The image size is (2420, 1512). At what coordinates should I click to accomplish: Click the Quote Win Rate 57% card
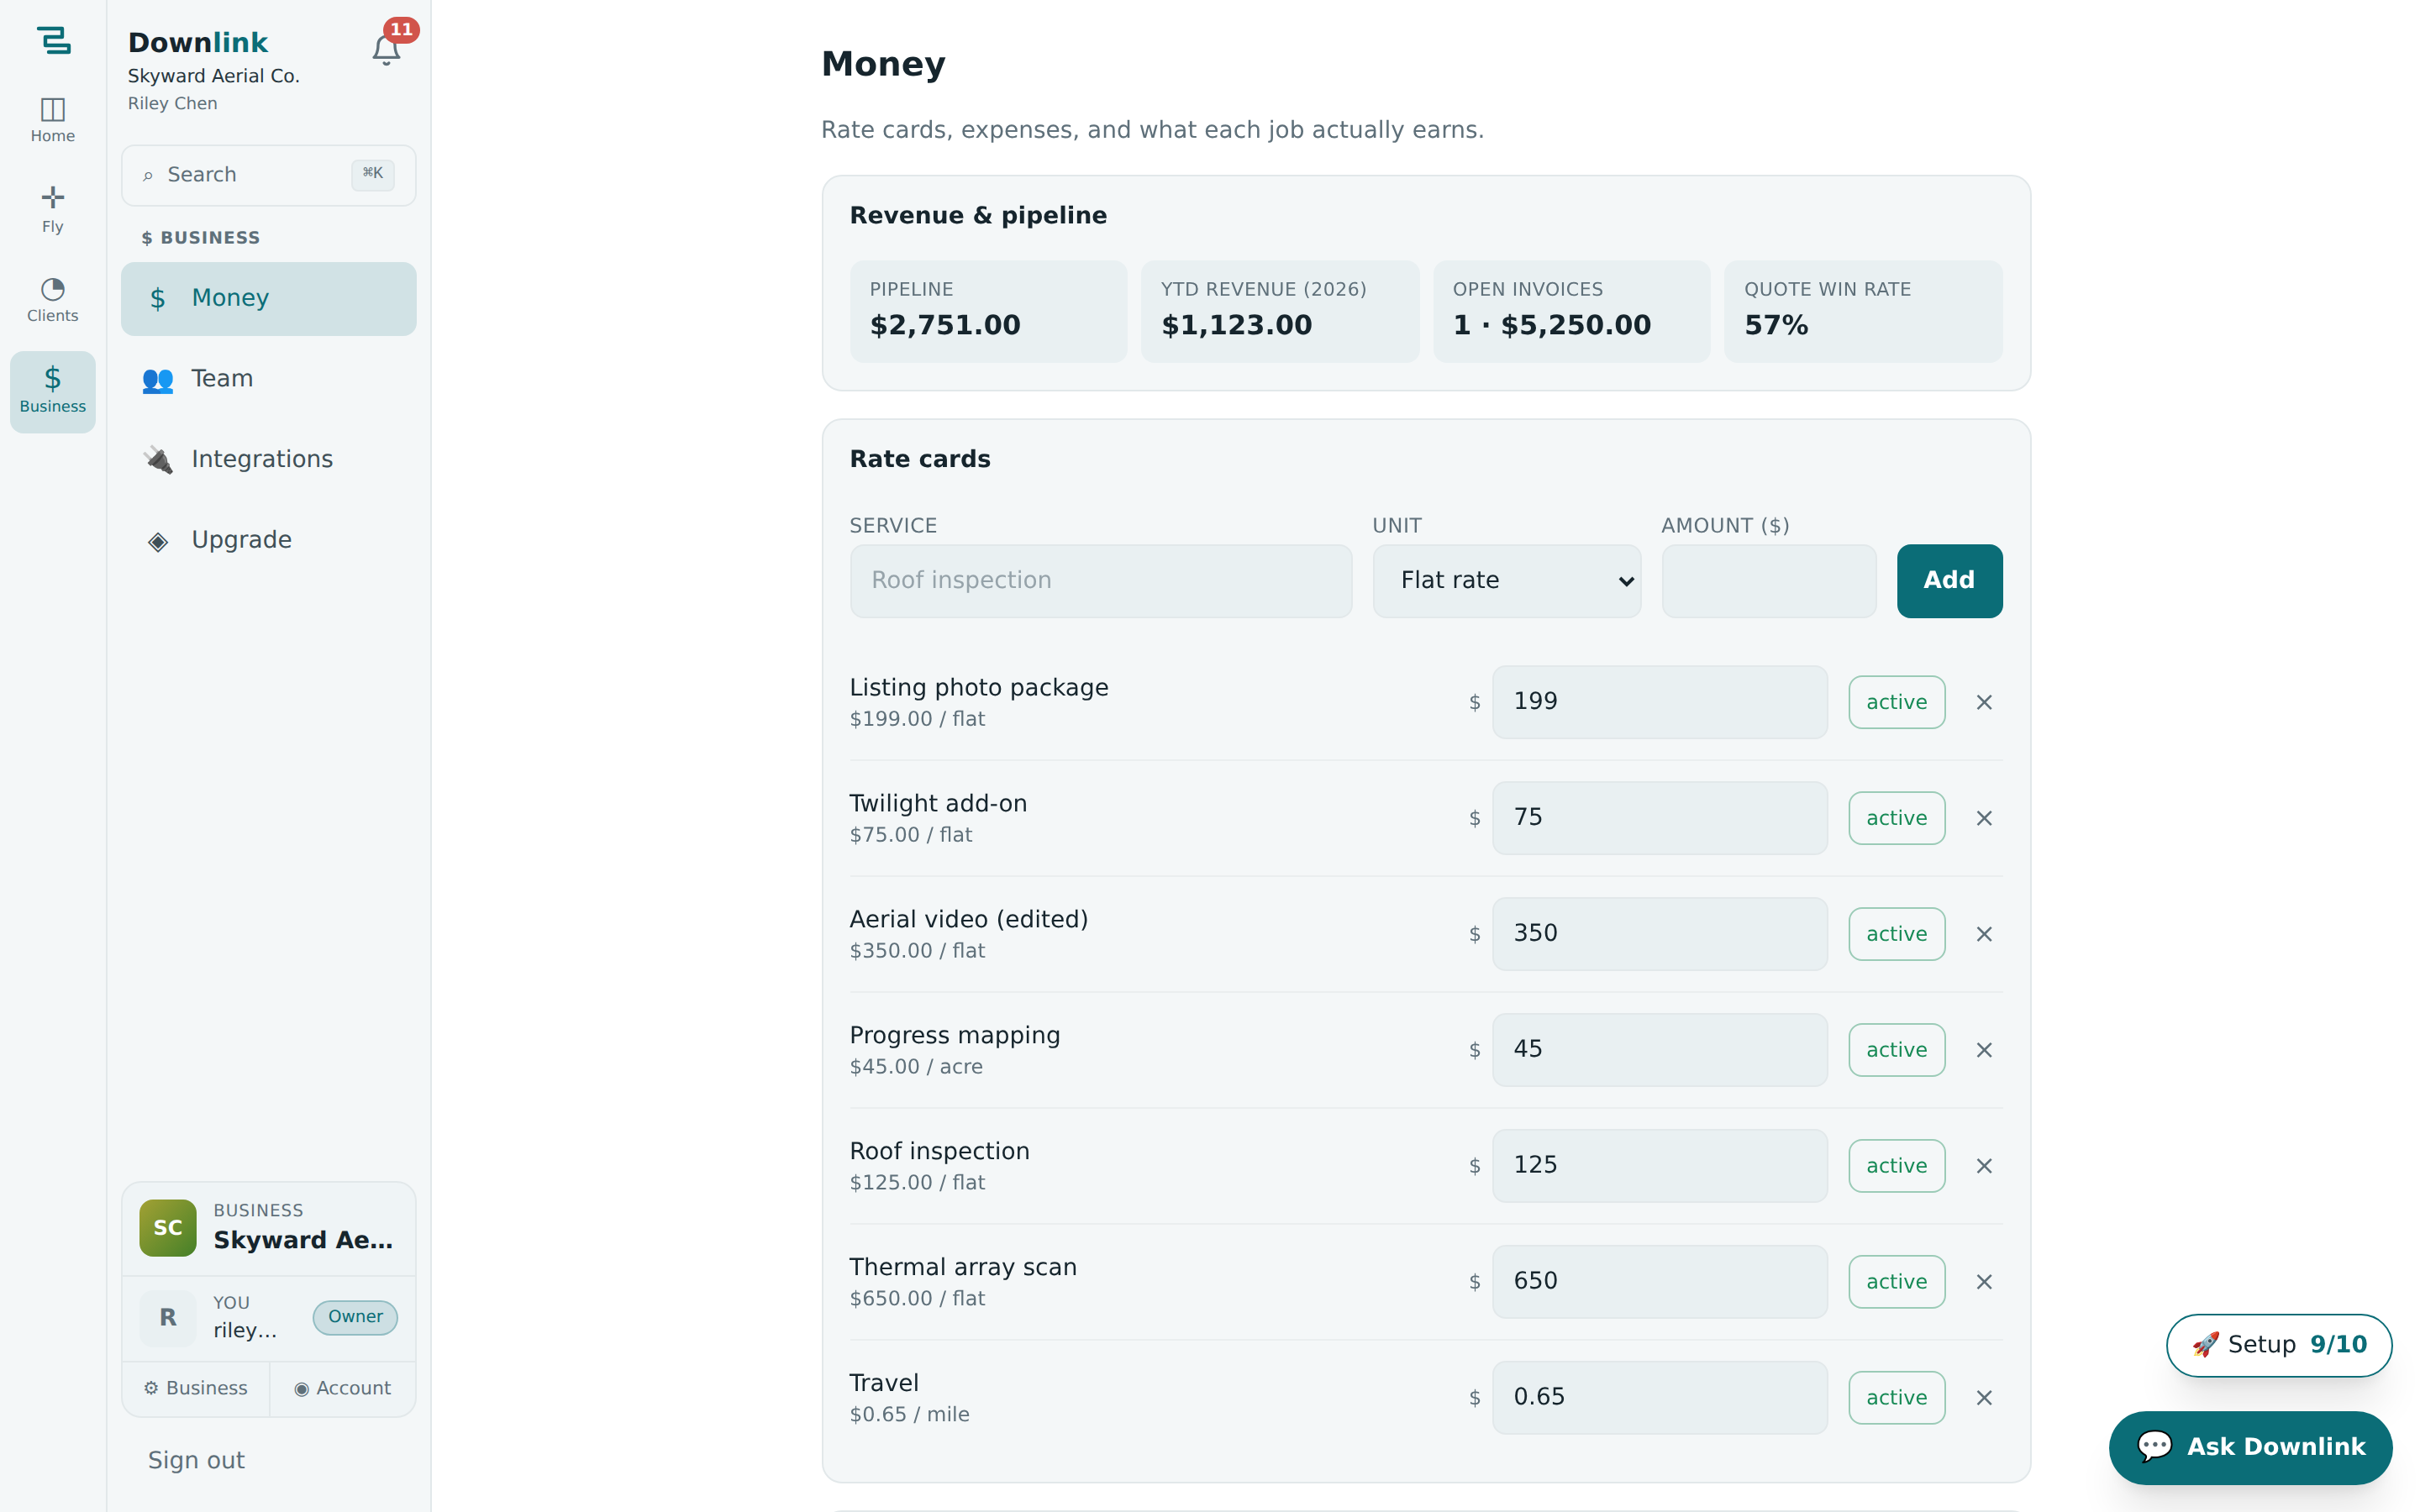pyautogui.click(x=1863, y=311)
